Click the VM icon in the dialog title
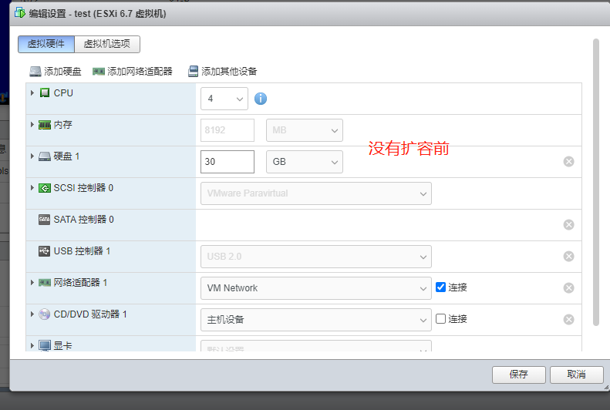 (20, 13)
